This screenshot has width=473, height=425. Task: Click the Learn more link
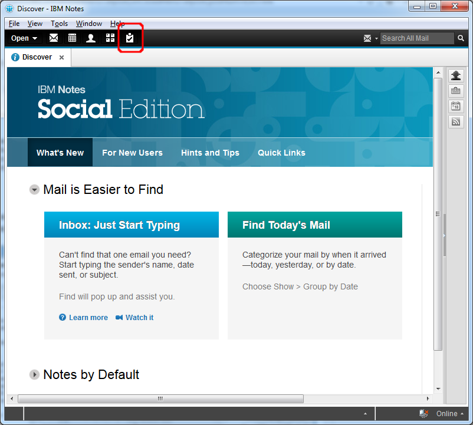(88, 318)
